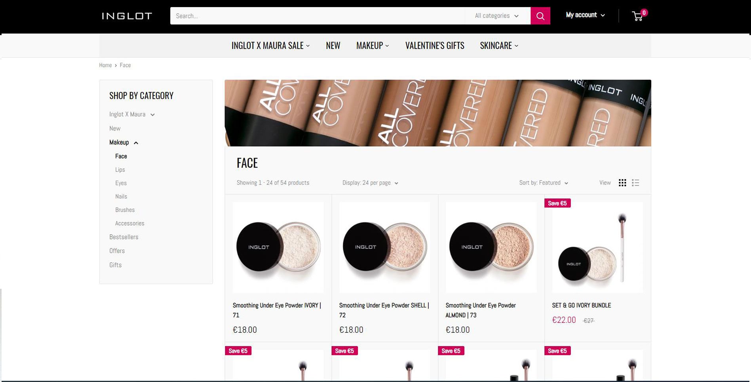Collapse the Makeup sidebar category
Viewport: 751px width, 382px height.
click(124, 142)
